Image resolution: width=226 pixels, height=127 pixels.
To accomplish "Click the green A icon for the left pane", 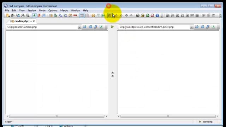I will (101, 27).
